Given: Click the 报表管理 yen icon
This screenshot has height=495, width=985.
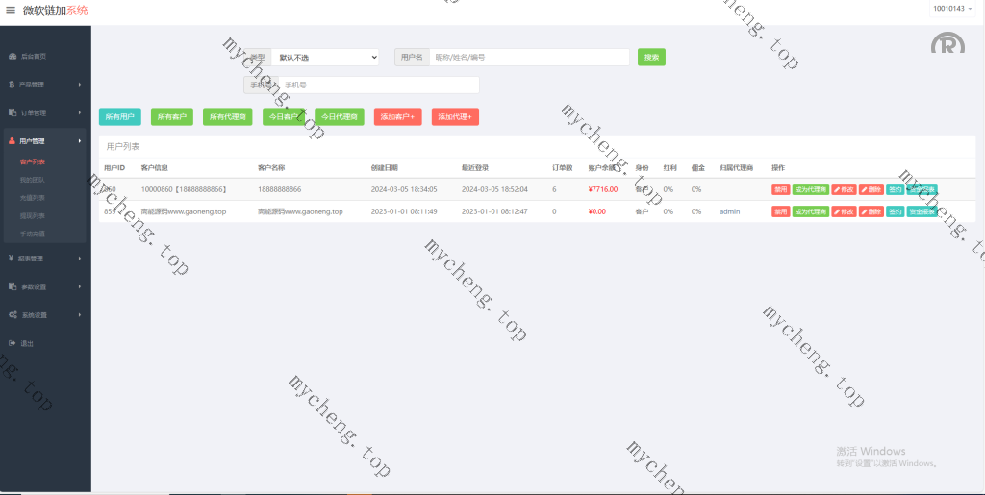Looking at the screenshot, I should pos(11,259).
